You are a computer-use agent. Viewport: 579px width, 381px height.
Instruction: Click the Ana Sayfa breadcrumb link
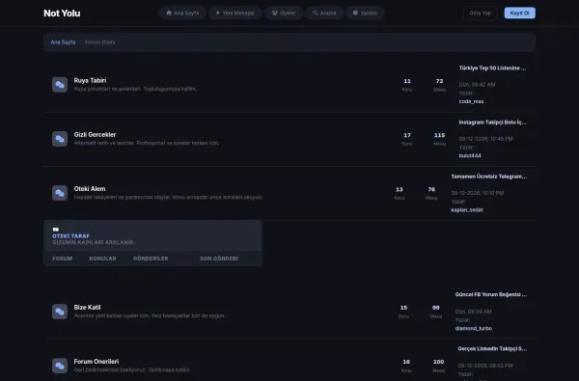63,42
